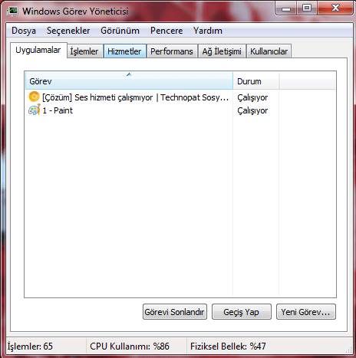
Task: Select the Paint palette icon in list
Action: click(35, 110)
